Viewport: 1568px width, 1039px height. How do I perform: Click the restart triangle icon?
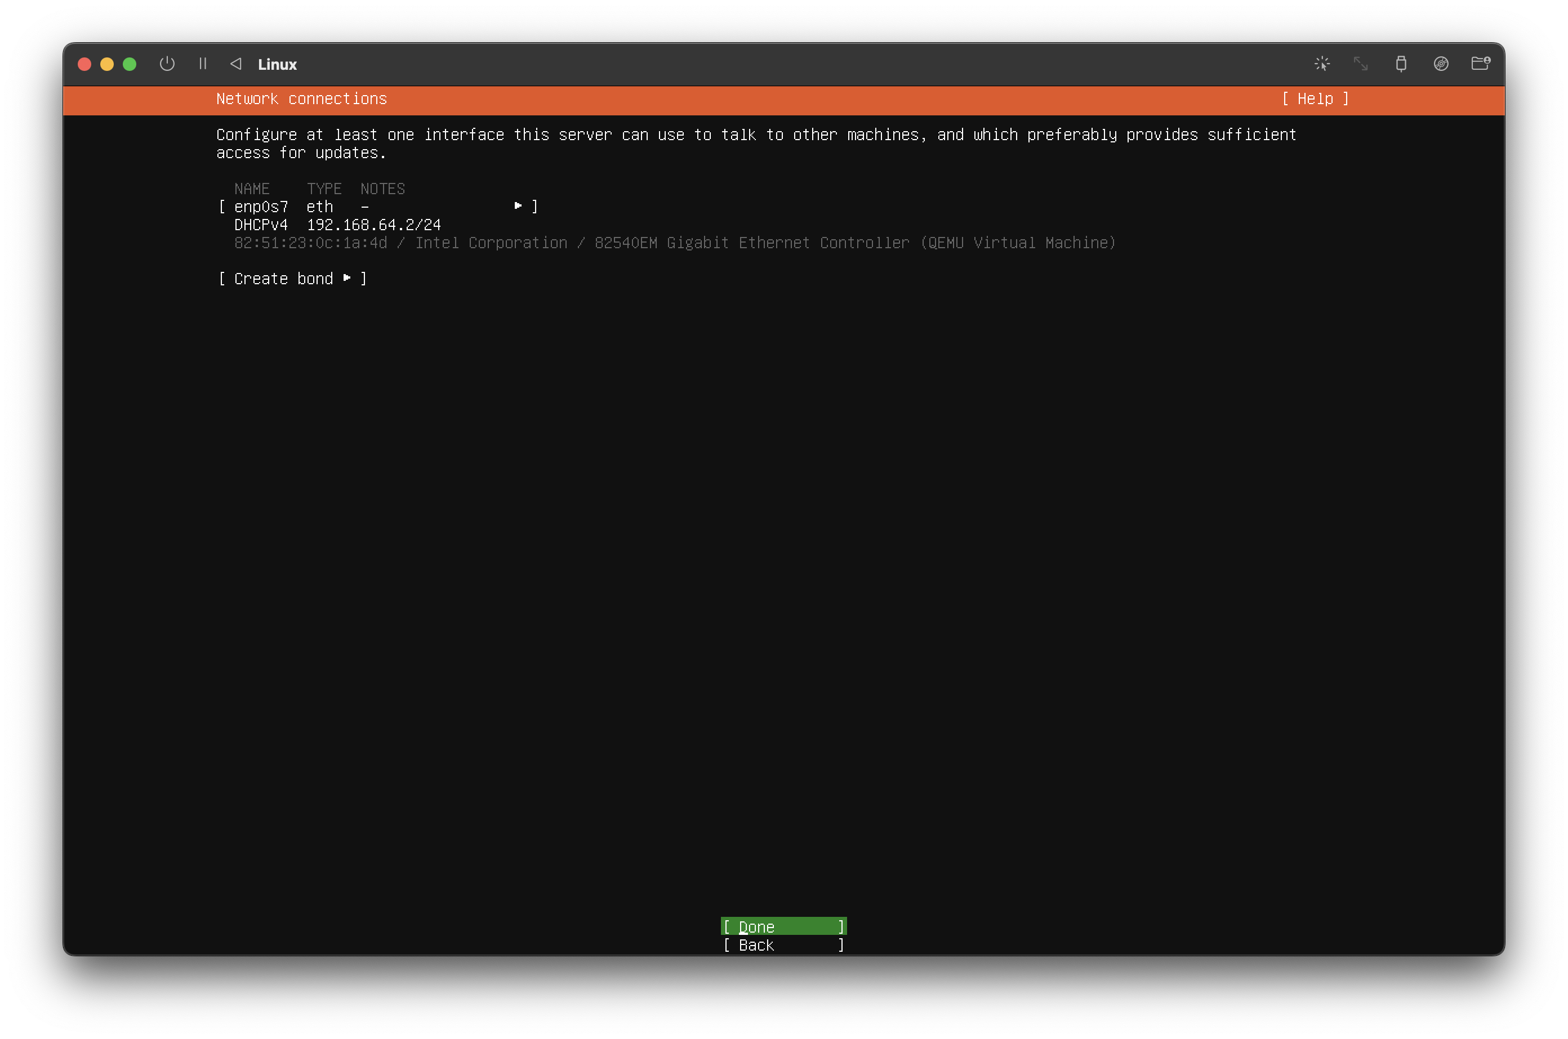(x=235, y=64)
